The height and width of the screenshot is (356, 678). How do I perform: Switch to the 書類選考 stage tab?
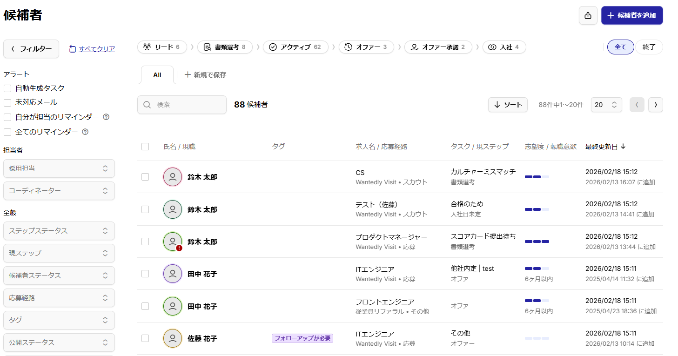(x=225, y=47)
